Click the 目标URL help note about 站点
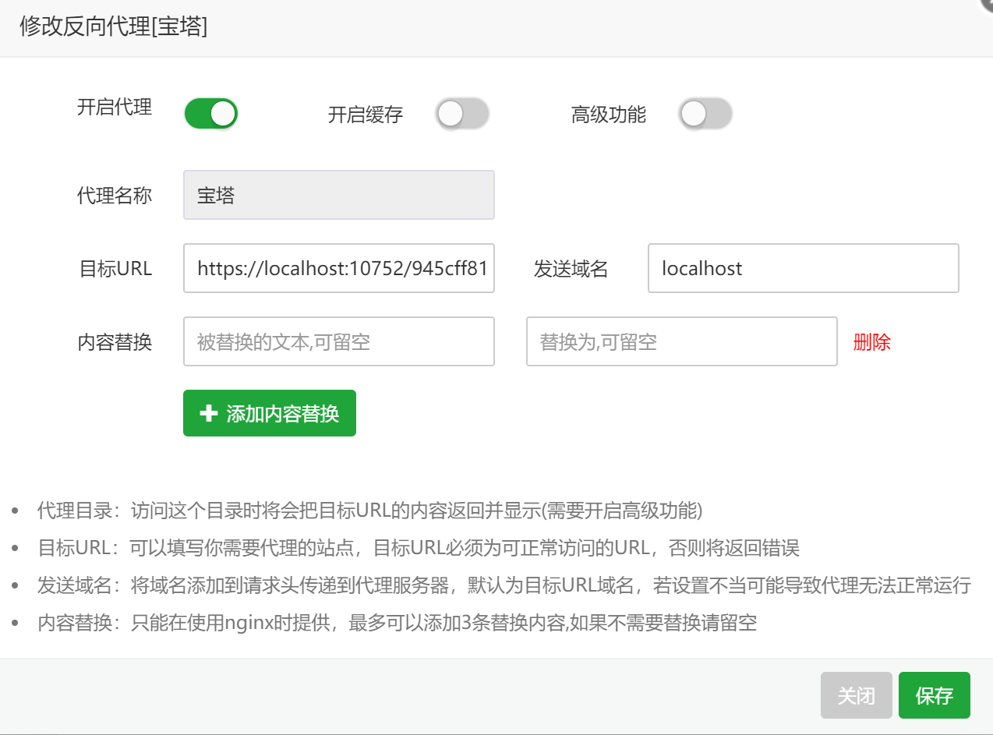The height and width of the screenshot is (735, 993). pyautogui.click(x=419, y=548)
